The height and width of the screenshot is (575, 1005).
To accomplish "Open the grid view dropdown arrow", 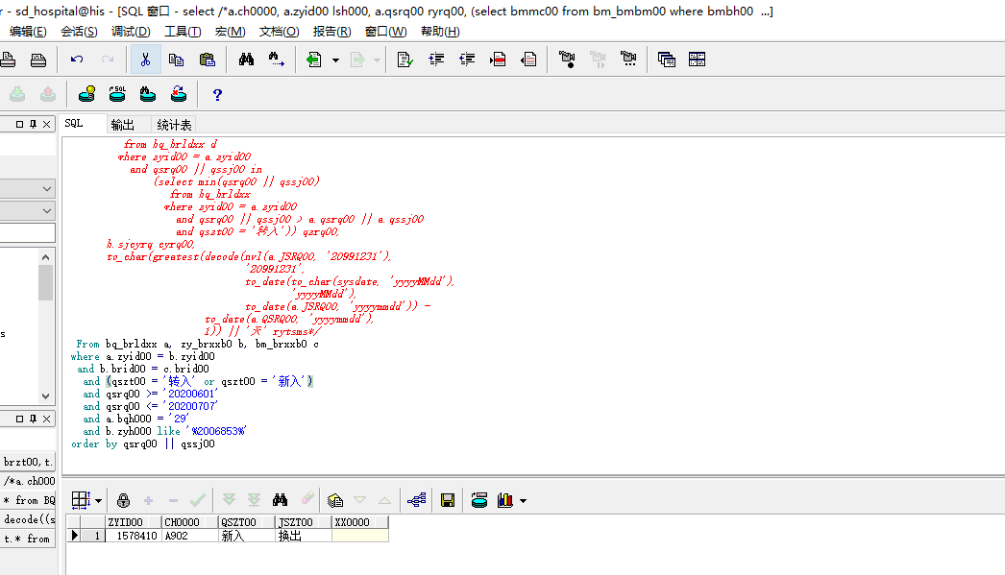I will (98, 501).
